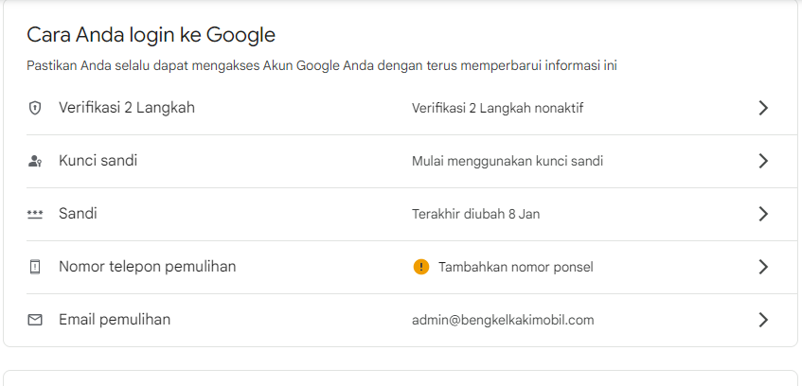Click the shield icon beside Verifikasi 2 Langkah

coord(35,108)
